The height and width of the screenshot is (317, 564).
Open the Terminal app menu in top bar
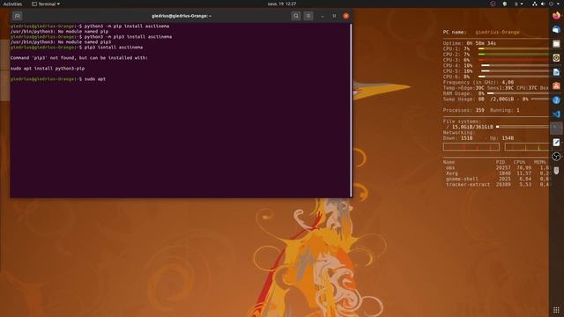pyautogui.click(x=46, y=4)
